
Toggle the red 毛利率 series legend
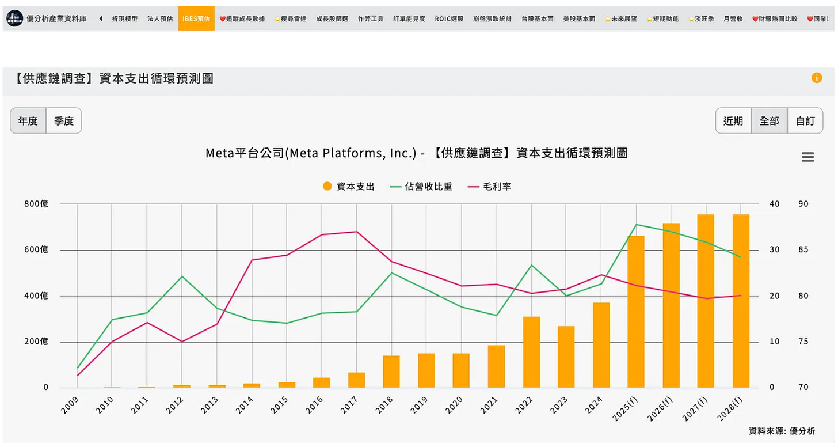[489, 187]
